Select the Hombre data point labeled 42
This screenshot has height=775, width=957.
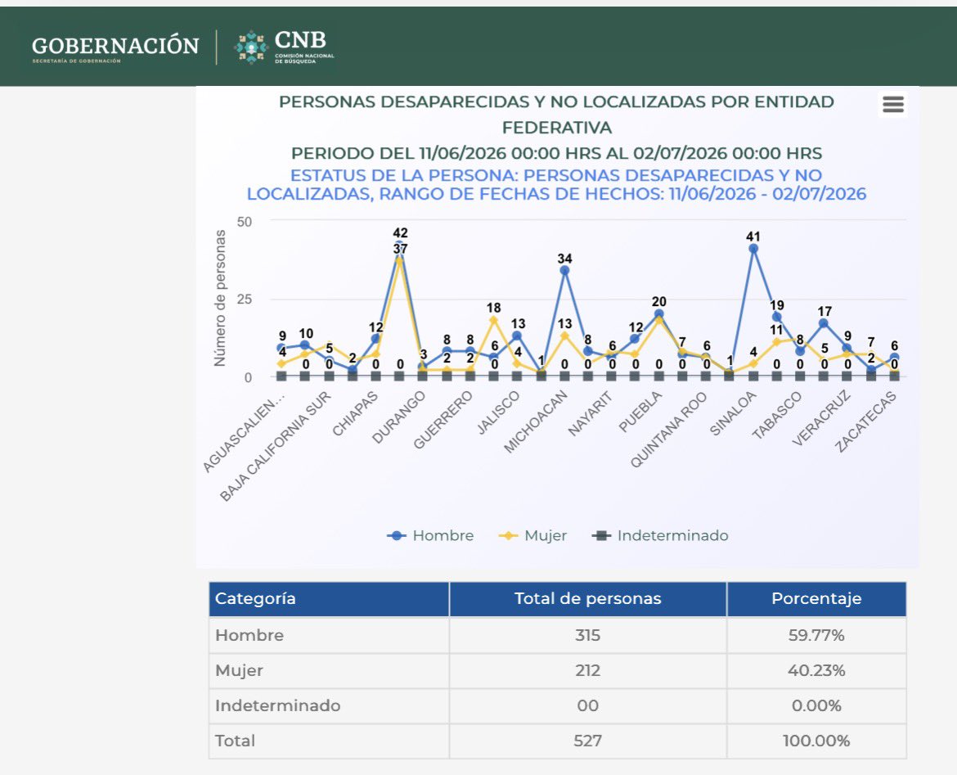pos(399,246)
